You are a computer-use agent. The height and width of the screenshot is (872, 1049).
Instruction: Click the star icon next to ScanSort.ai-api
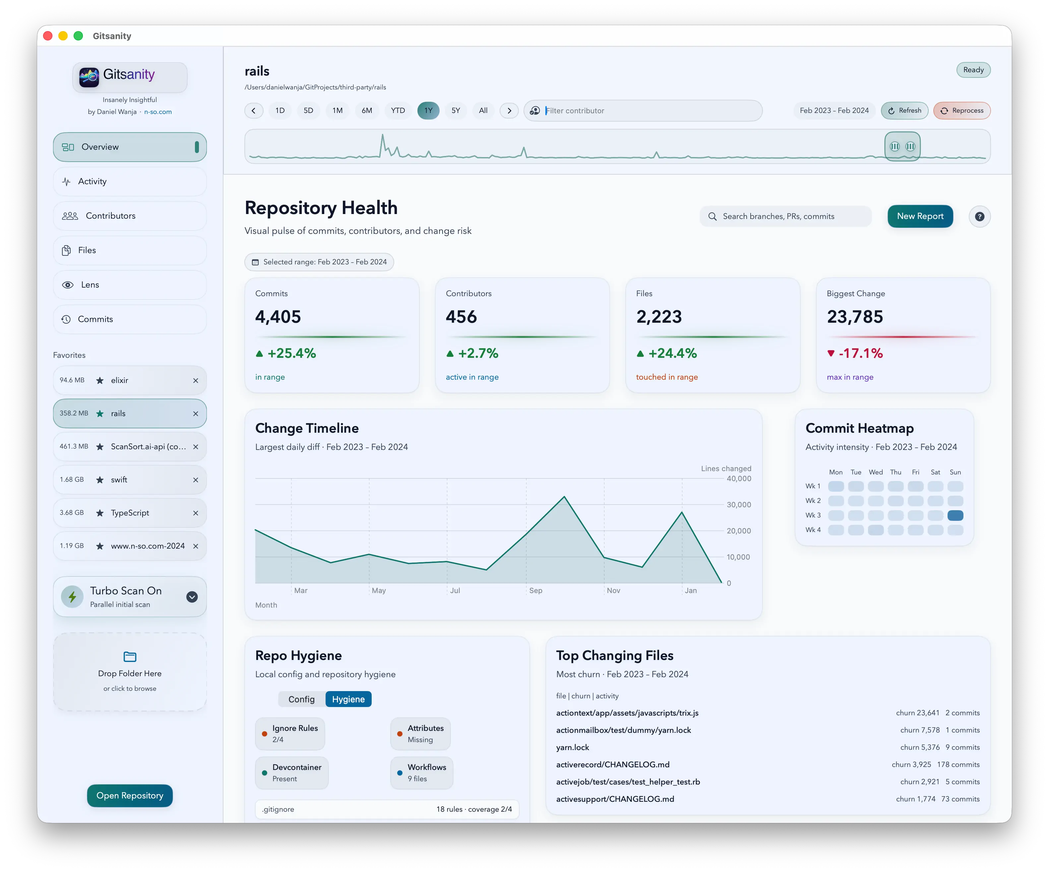(100, 447)
